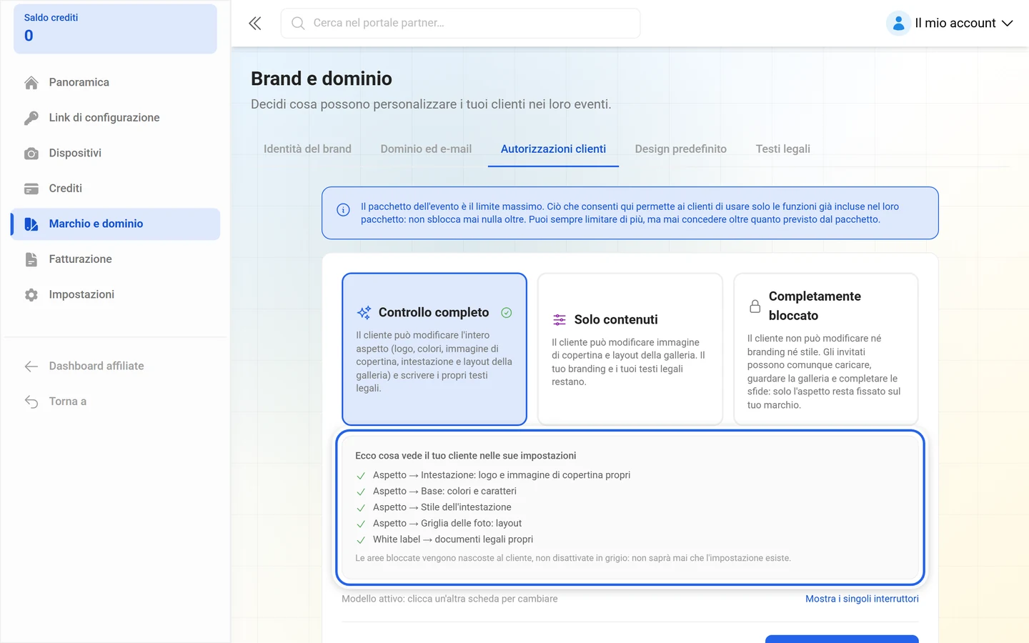Open Impostazioni in the sidebar
Screen dimensions: 1029x643
pos(115,294)
